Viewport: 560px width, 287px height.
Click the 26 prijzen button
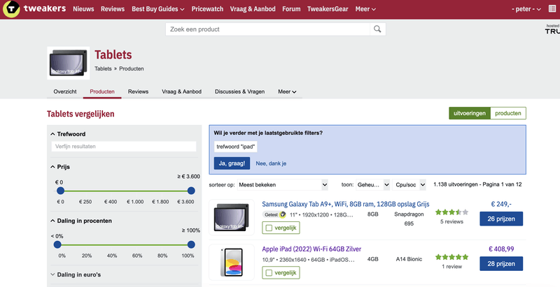[x=501, y=219]
